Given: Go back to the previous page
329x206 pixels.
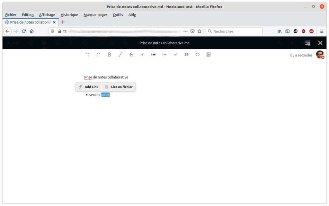Looking at the screenshot, I should point(8,31).
